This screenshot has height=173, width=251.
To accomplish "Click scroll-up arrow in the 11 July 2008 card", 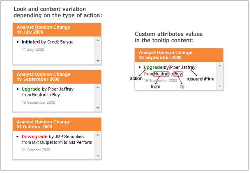I will coord(98,40).
